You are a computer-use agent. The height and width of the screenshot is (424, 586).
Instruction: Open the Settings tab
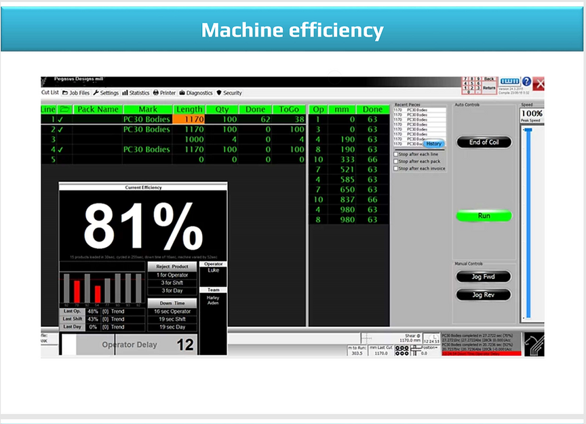pyautogui.click(x=106, y=93)
